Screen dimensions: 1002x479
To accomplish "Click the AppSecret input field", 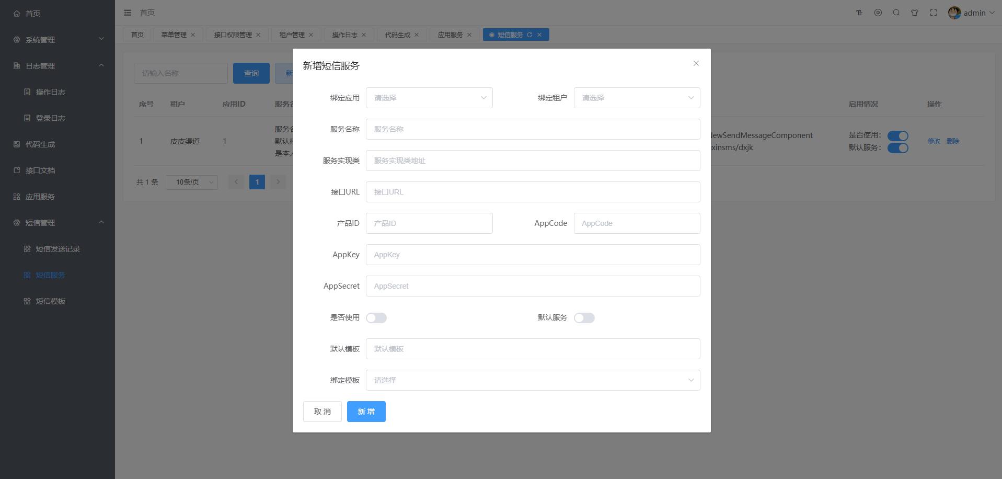I will click(x=533, y=286).
